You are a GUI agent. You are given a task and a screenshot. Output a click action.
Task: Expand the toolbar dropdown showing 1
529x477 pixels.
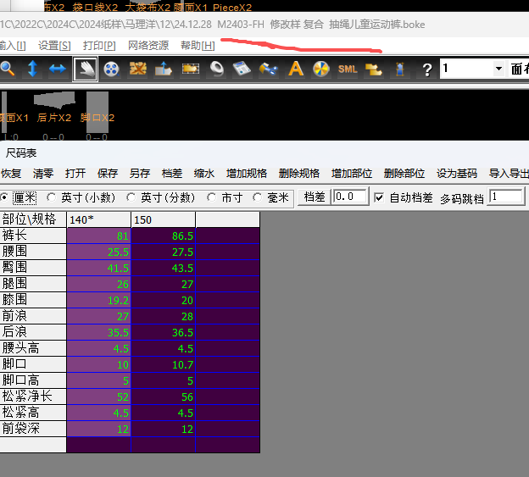click(x=497, y=69)
